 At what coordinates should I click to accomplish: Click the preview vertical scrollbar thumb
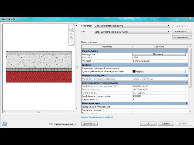[x=76, y=67]
